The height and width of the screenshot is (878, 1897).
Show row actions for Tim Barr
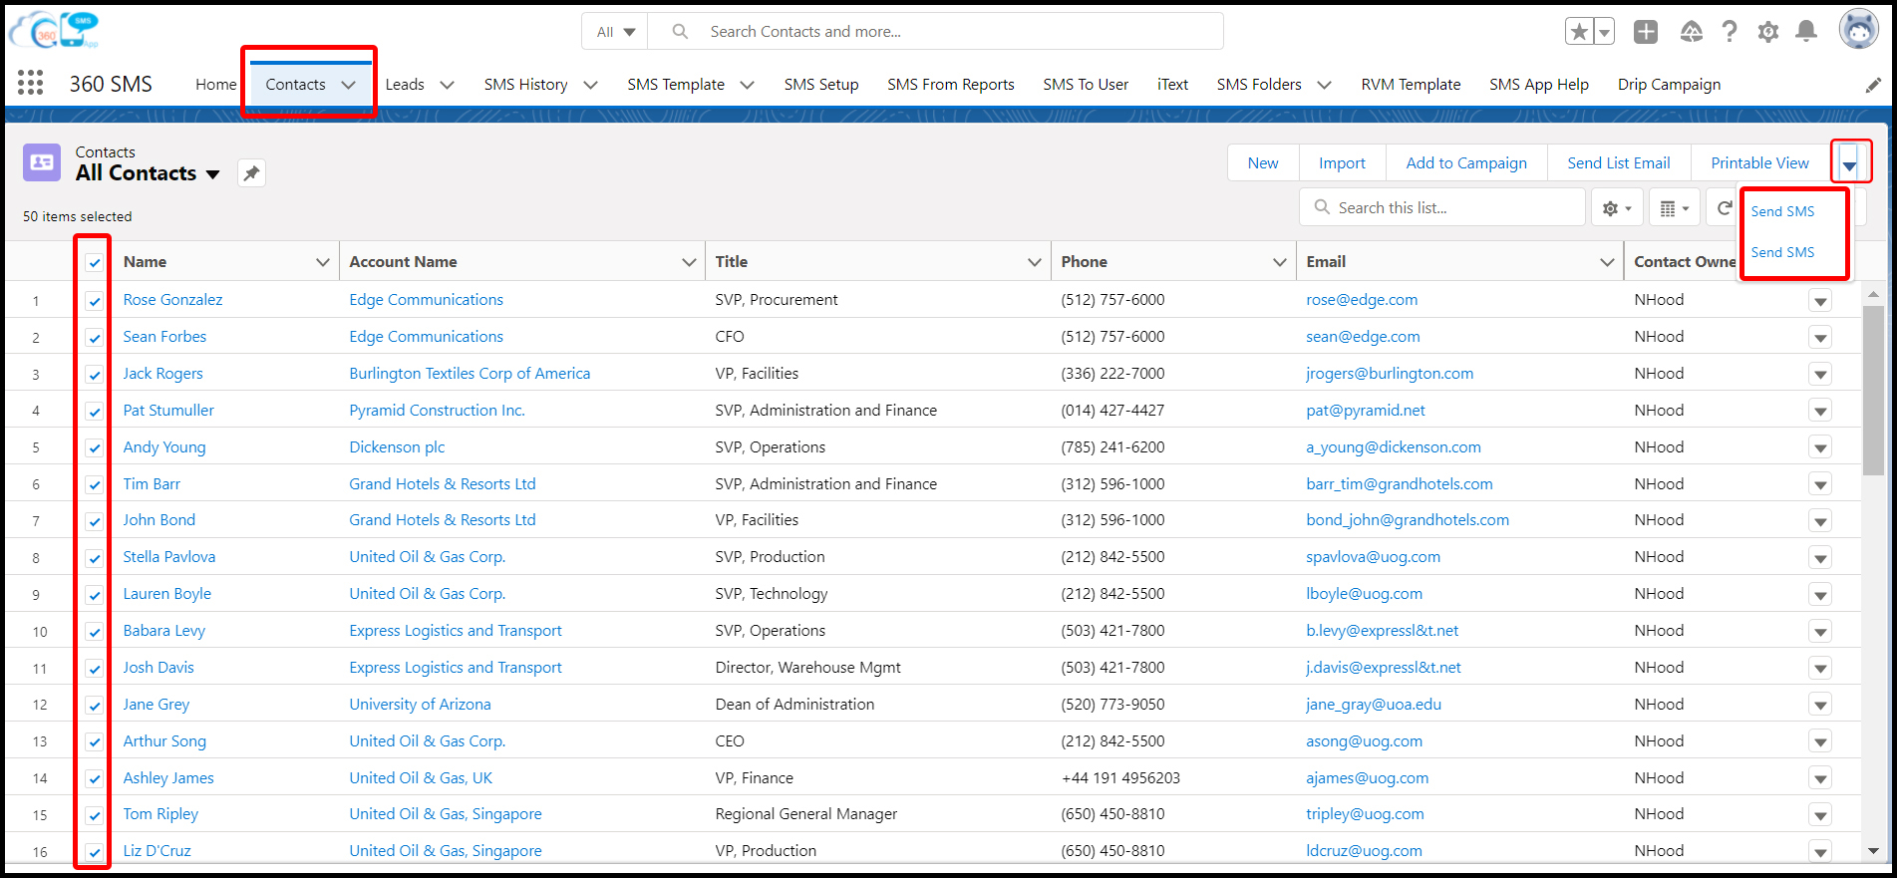[x=1820, y=484]
